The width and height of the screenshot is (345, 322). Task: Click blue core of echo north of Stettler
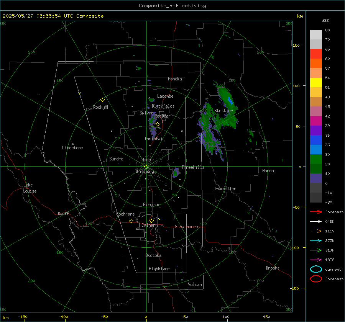coord(230,100)
